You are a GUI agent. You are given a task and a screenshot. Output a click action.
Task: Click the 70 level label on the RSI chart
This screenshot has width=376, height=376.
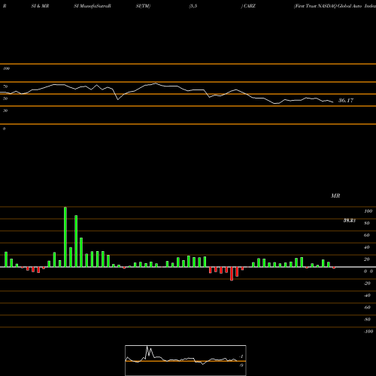coord(5,86)
